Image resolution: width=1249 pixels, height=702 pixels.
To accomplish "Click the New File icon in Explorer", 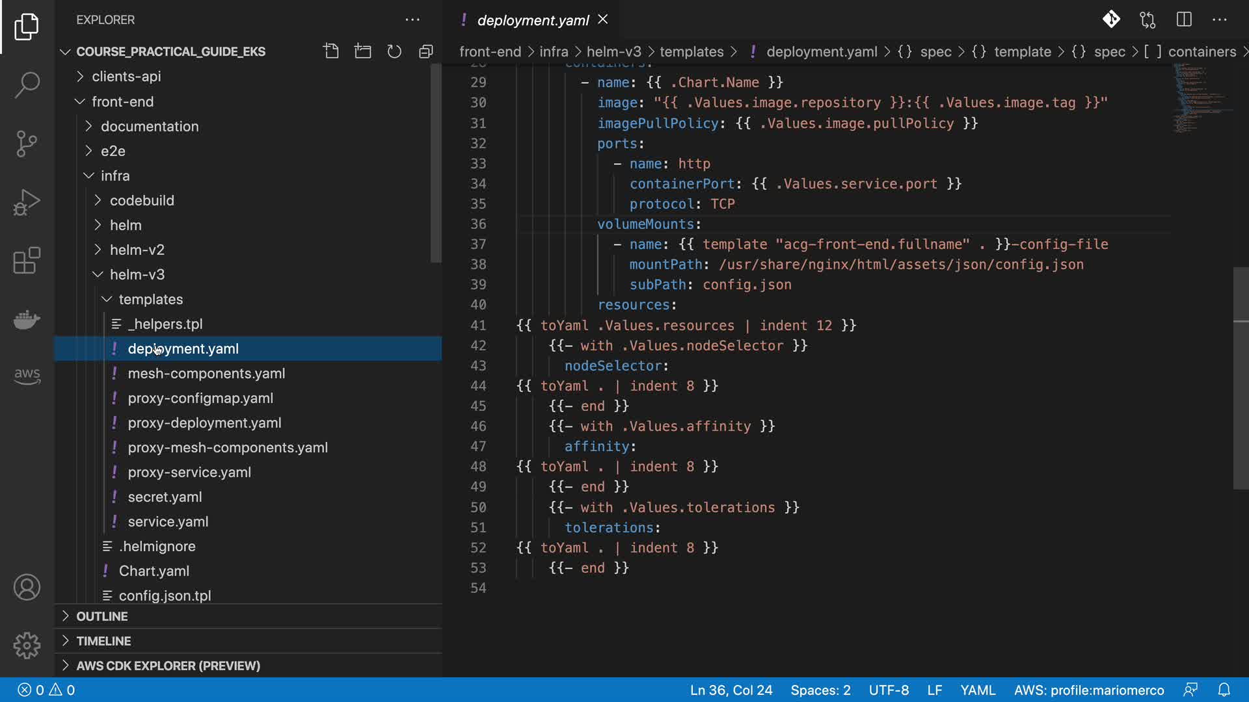I will coord(331,51).
